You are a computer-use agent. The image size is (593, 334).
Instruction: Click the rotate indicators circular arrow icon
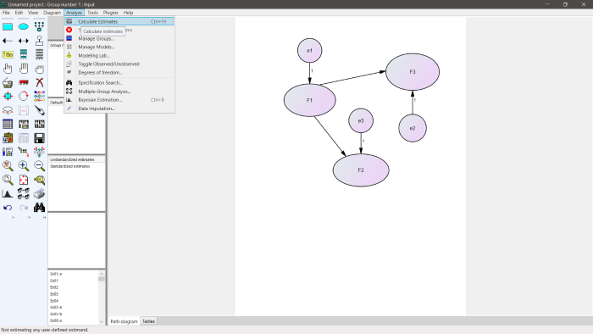pyautogui.click(x=24, y=97)
